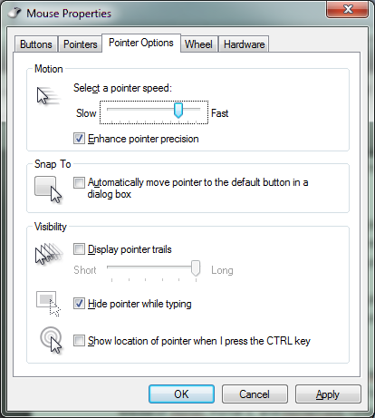Go to the Wheel tab
375x418 pixels.
pos(198,44)
